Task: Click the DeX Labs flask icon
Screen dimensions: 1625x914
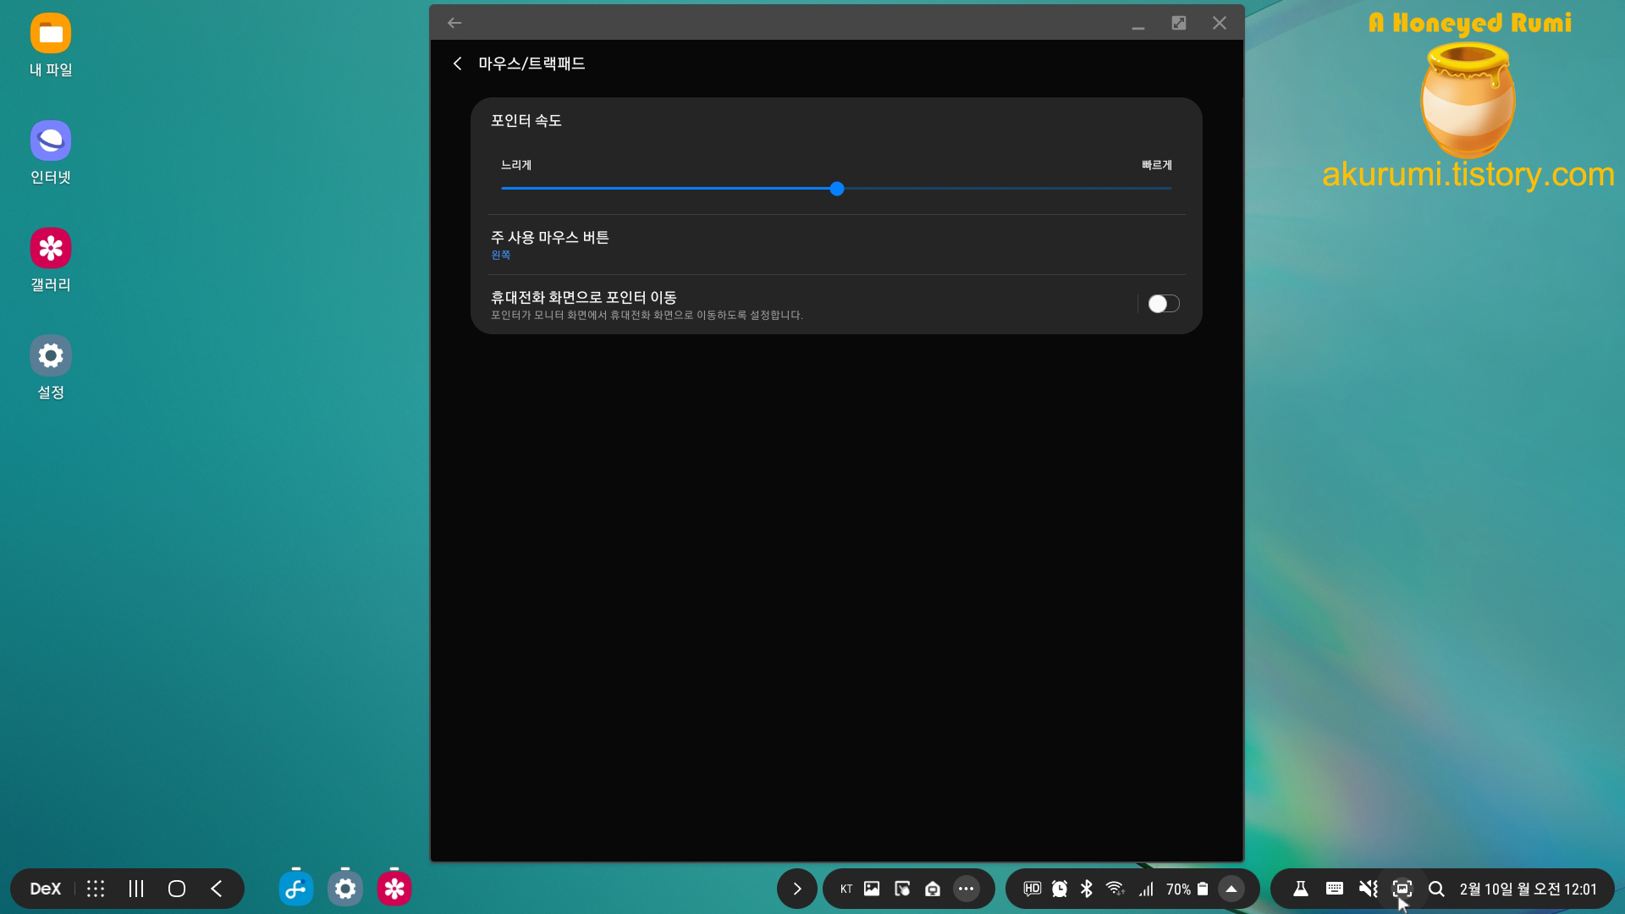Action: click(x=1301, y=889)
